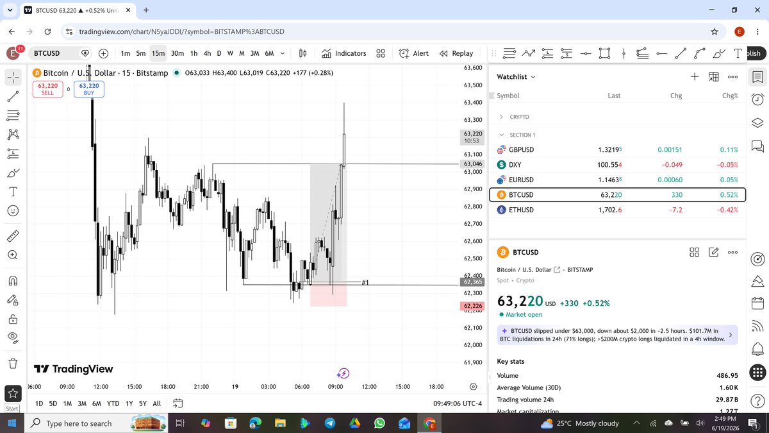Select the zoom in tool
This screenshot has width=769, height=433.
click(13, 255)
